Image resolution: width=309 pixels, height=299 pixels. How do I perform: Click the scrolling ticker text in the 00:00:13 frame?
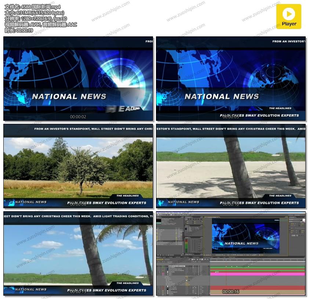pos(78,216)
